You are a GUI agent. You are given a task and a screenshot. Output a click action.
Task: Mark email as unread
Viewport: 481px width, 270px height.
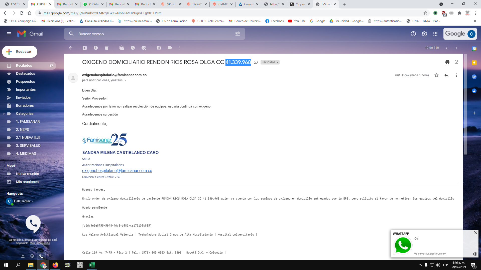[x=122, y=48]
